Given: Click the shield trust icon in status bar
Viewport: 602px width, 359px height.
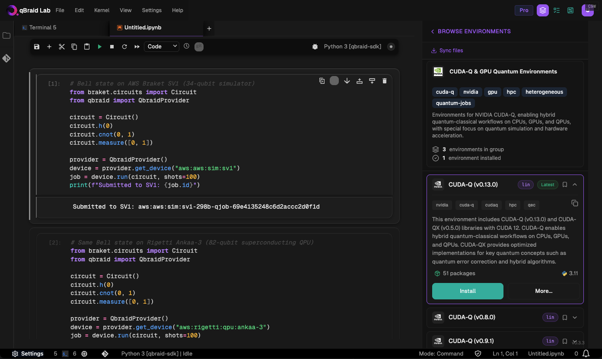Looking at the screenshot, I should click(x=478, y=354).
